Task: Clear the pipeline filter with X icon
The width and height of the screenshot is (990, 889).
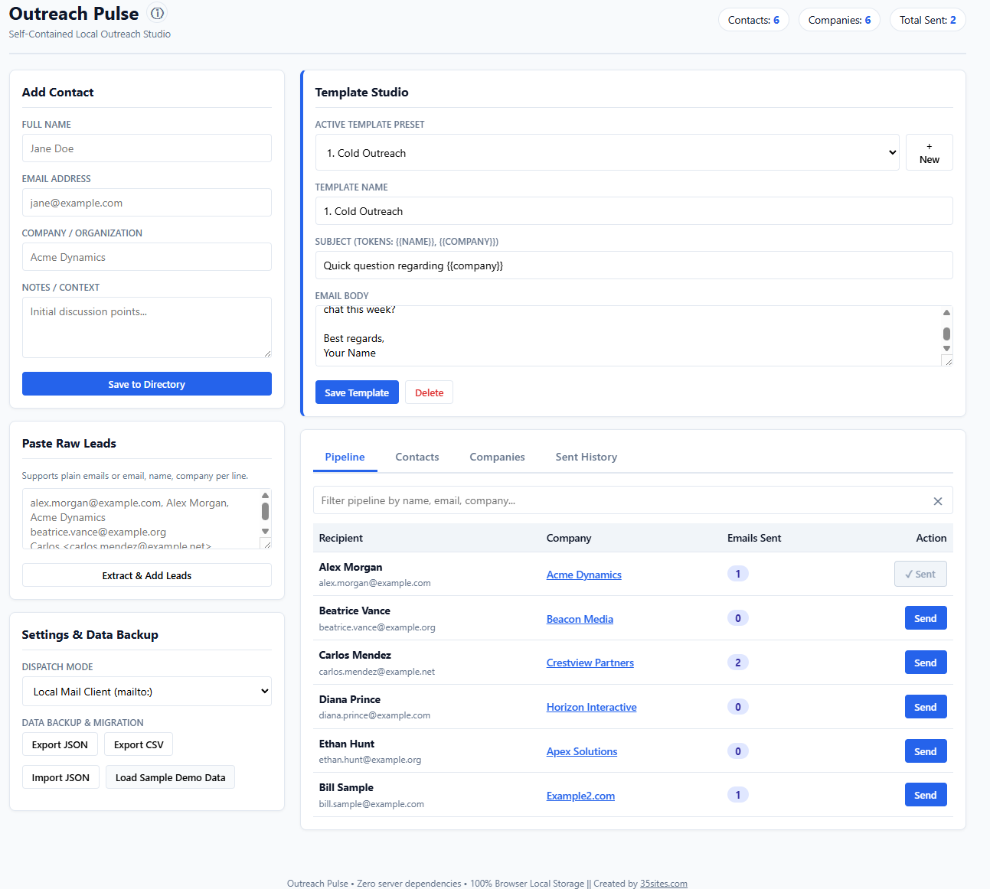Action: pyautogui.click(x=938, y=501)
